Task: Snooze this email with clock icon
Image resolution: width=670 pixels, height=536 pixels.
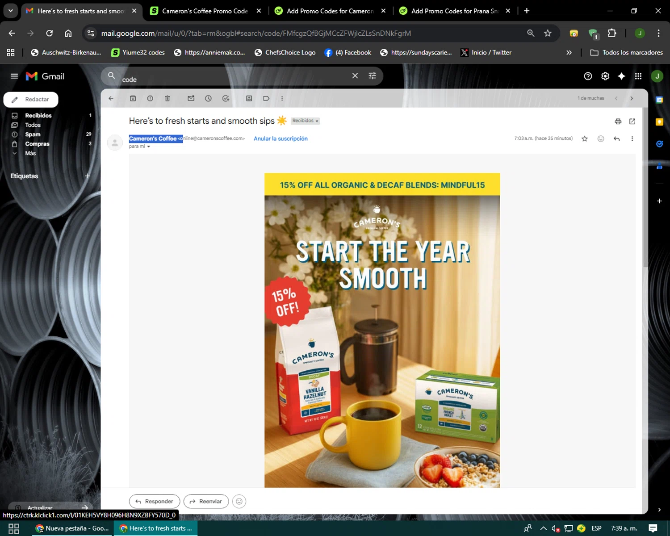Action: 208,98
